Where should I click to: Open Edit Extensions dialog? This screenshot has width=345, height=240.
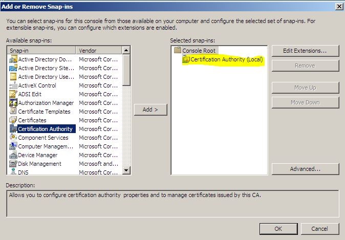pyautogui.click(x=305, y=51)
